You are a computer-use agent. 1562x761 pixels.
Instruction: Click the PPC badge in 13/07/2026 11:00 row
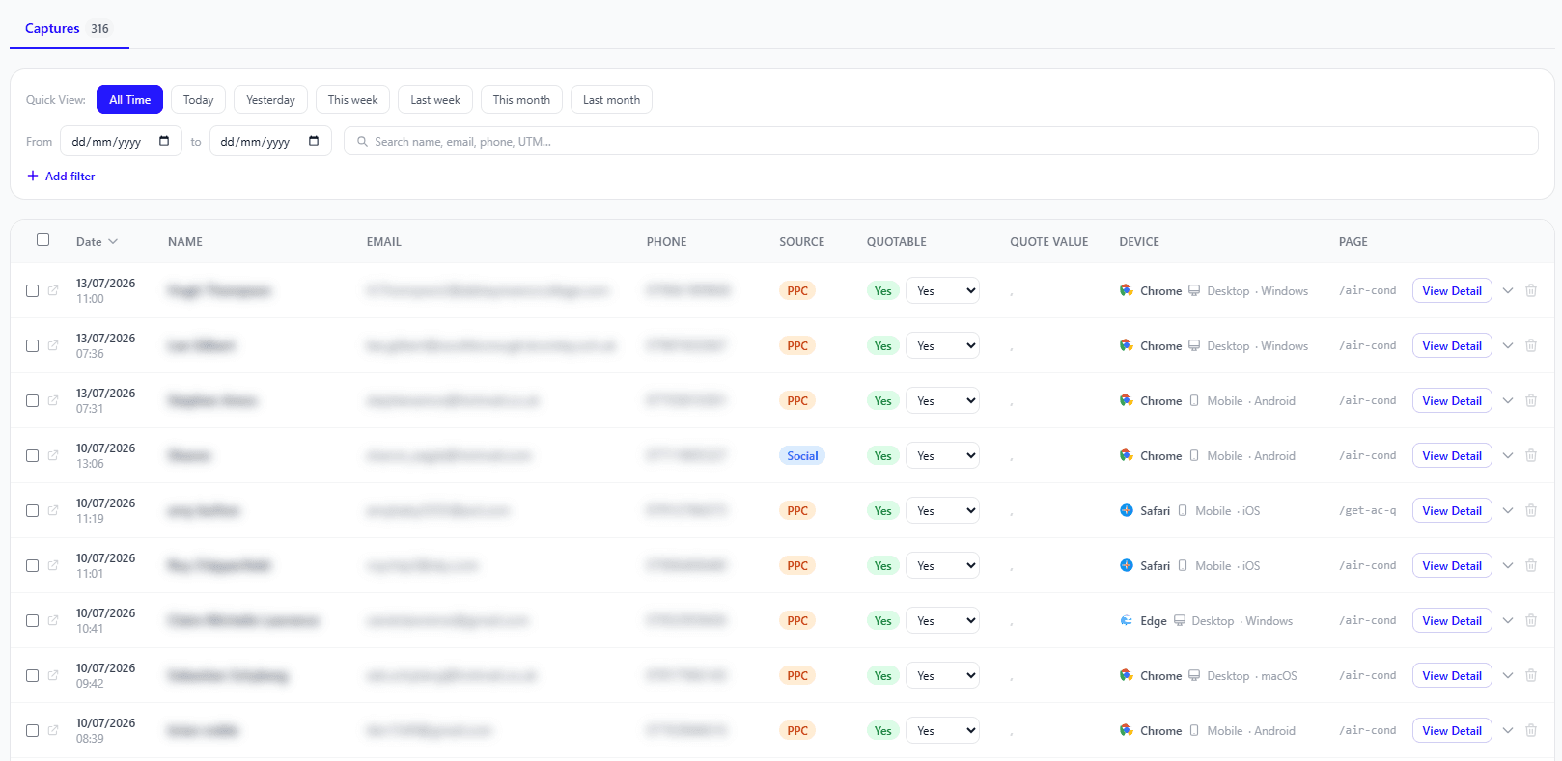tap(797, 290)
